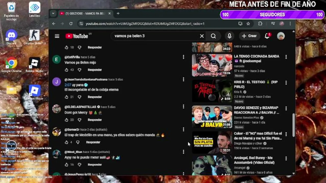Open J BALVIN reaction video thumbnail
Viewport: 326px width, 183px height.
coord(212,117)
